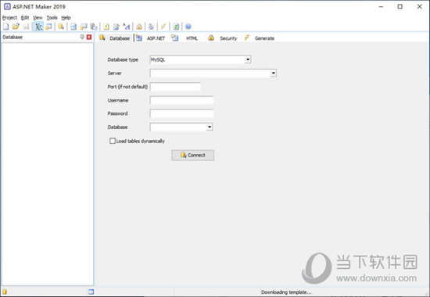Expand the Database name dropdown arrow
The height and width of the screenshot is (297, 430).
(x=210, y=127)
